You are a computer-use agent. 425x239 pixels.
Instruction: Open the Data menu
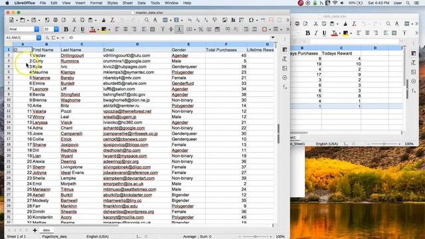(x=141, y=3)
